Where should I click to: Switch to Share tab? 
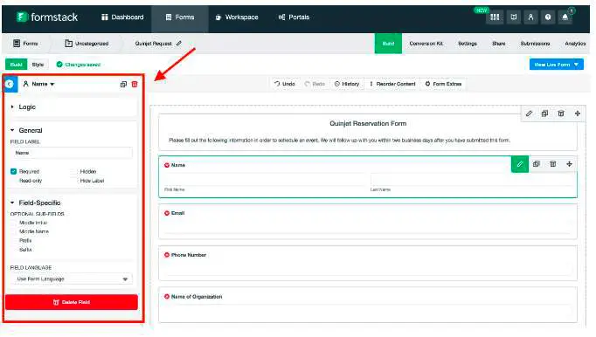pyautogui.click(x=499, y=44)
